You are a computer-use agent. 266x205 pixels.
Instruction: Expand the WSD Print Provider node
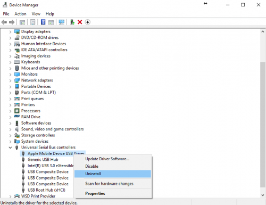[10, 196]
